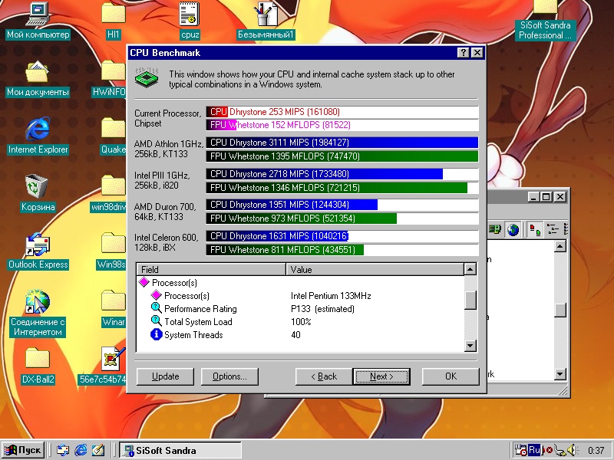Click scroll down arrow in Field list

470,346
